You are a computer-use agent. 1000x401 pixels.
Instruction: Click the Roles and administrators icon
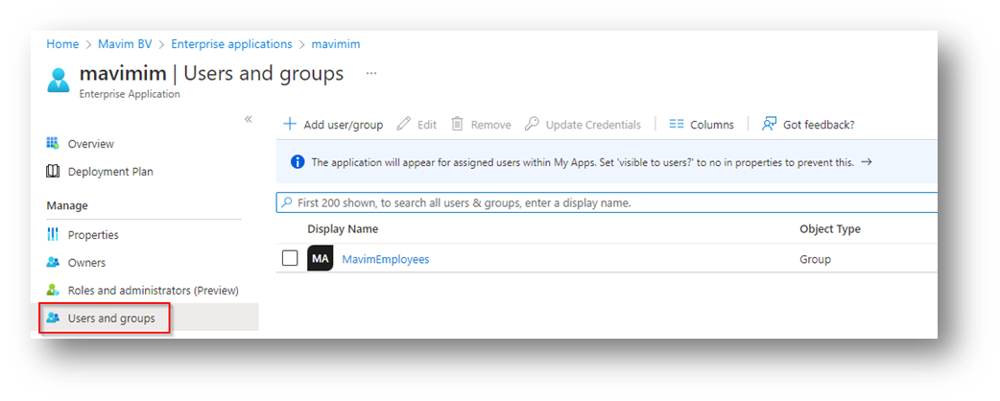click(x=53, y=290)
